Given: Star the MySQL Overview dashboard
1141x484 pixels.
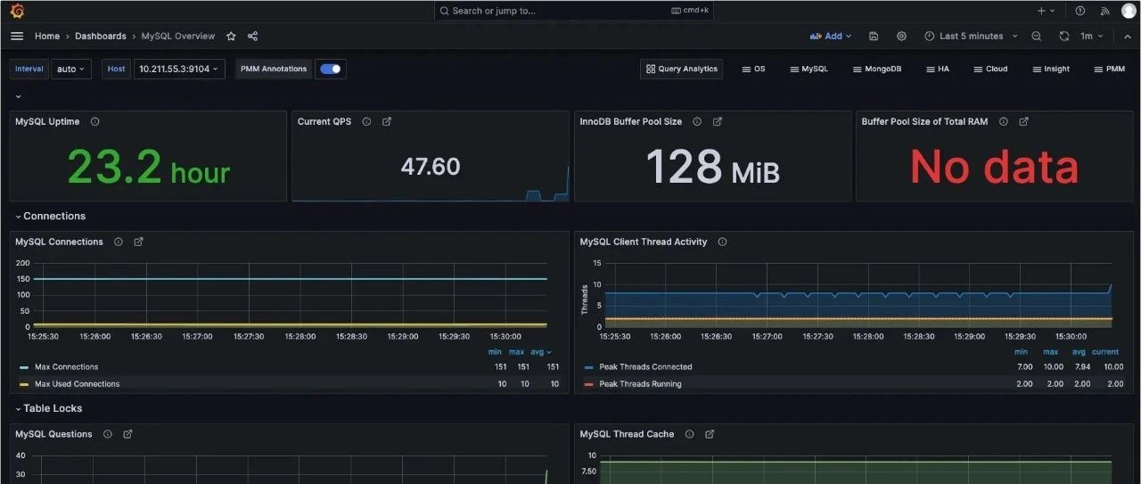Looking at the screenshot, I should pos(231,36).
